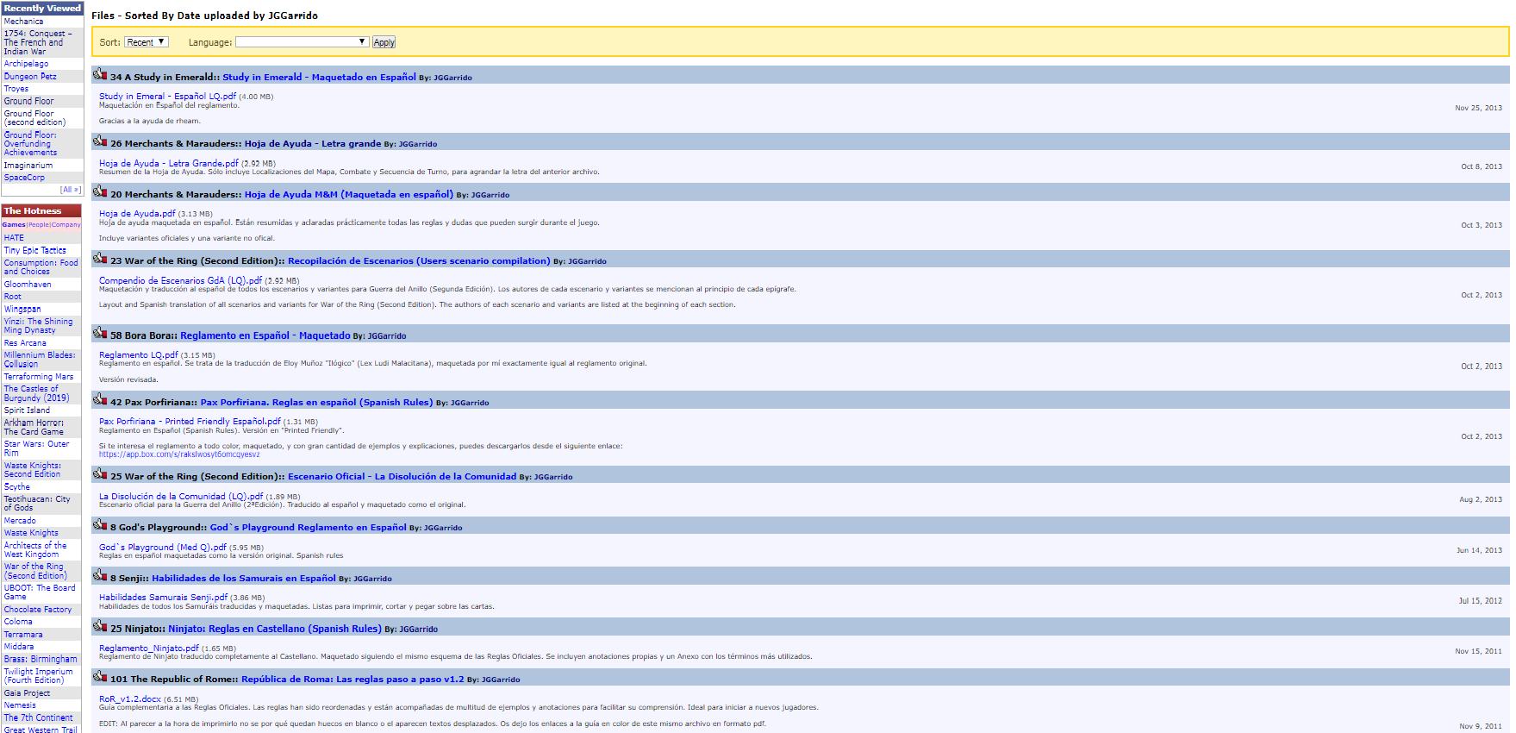Screen dimensions: 1516x733
Task: Open Spirit Island in The Hotness
Action: pos(27,410)
